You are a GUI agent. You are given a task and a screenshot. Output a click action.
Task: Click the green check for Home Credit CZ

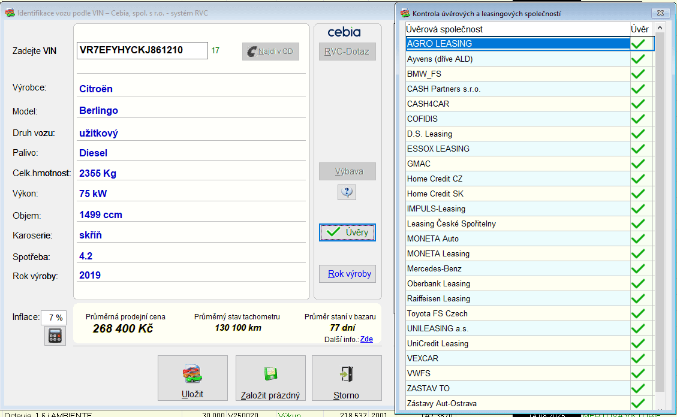pos(638,179)
